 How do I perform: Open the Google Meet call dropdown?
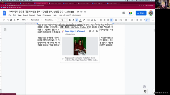131,13
